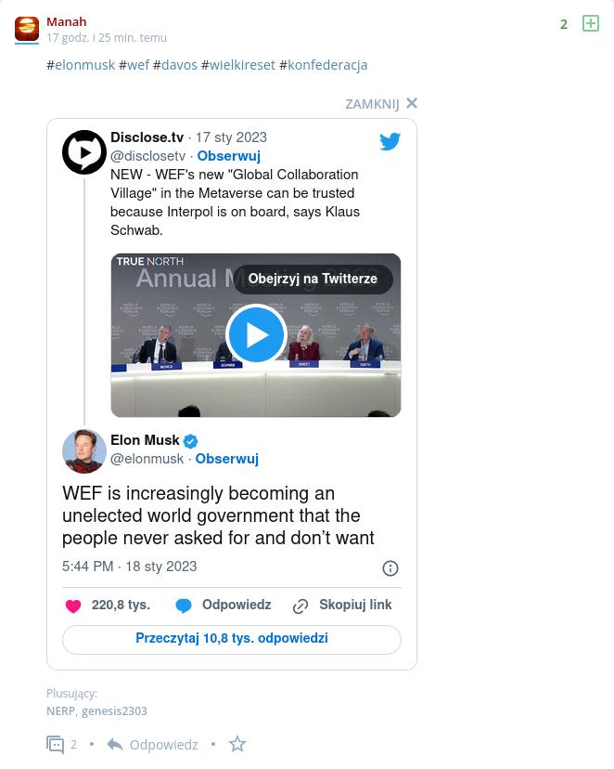Screen dimensions: 614x769
Task: Expand Przeczytaj 10,8 tys. odpowiedzi
Action: point(232,639)
